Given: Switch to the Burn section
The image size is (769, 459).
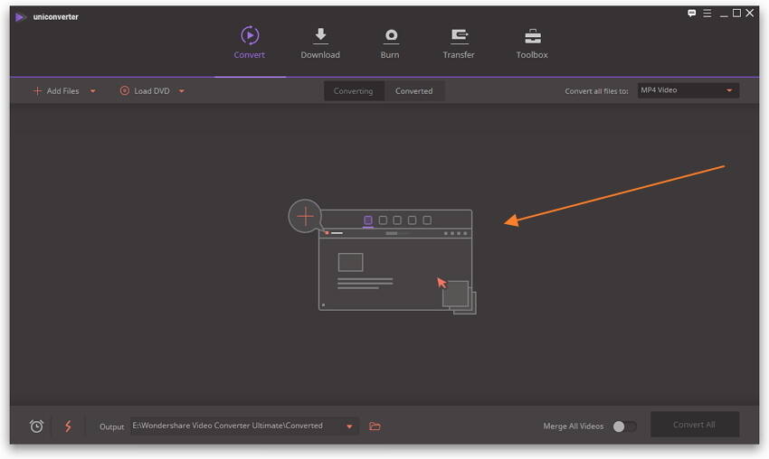Looking at the screenshot, I should click(390, 43).
